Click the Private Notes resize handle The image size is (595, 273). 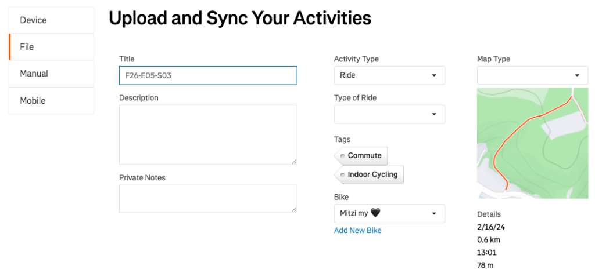pos(294,209)
